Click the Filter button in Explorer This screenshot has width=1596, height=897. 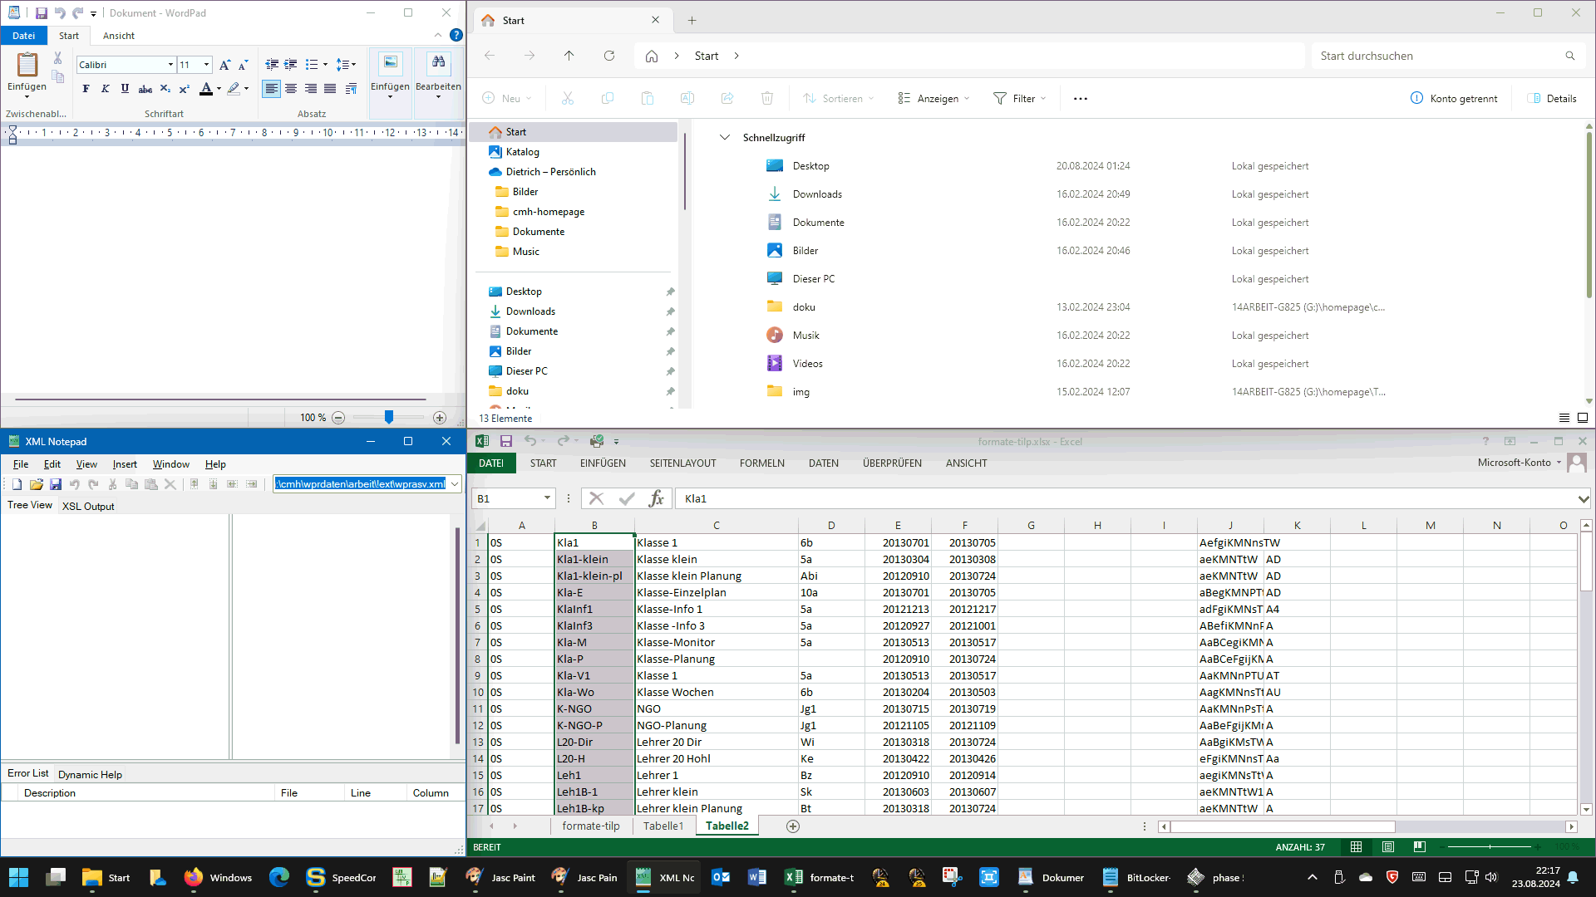pyautogui.click(x=1019, y=98)
